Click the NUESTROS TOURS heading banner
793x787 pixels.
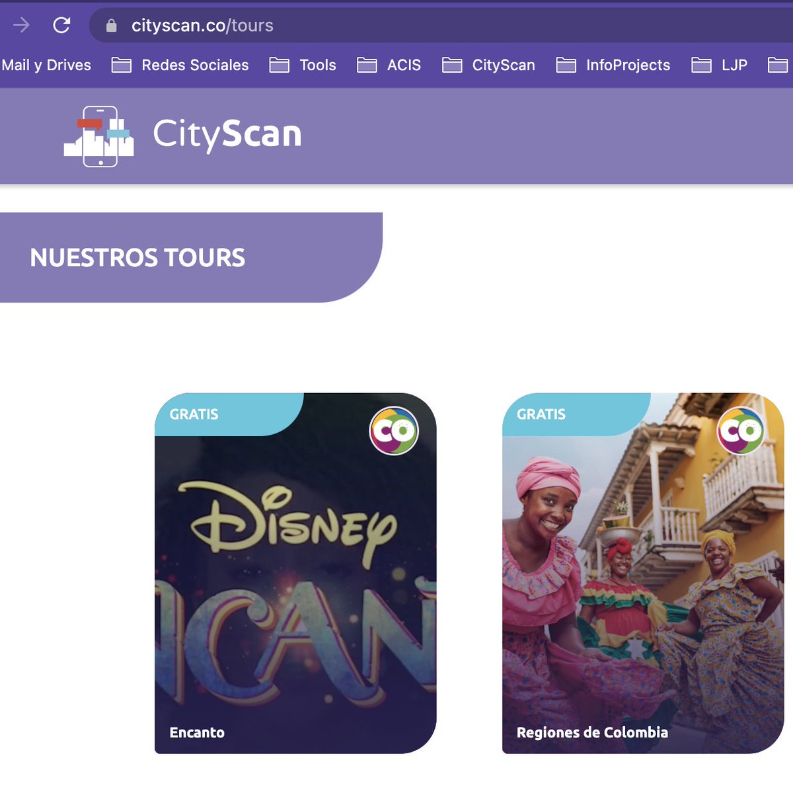coord(191,257)
